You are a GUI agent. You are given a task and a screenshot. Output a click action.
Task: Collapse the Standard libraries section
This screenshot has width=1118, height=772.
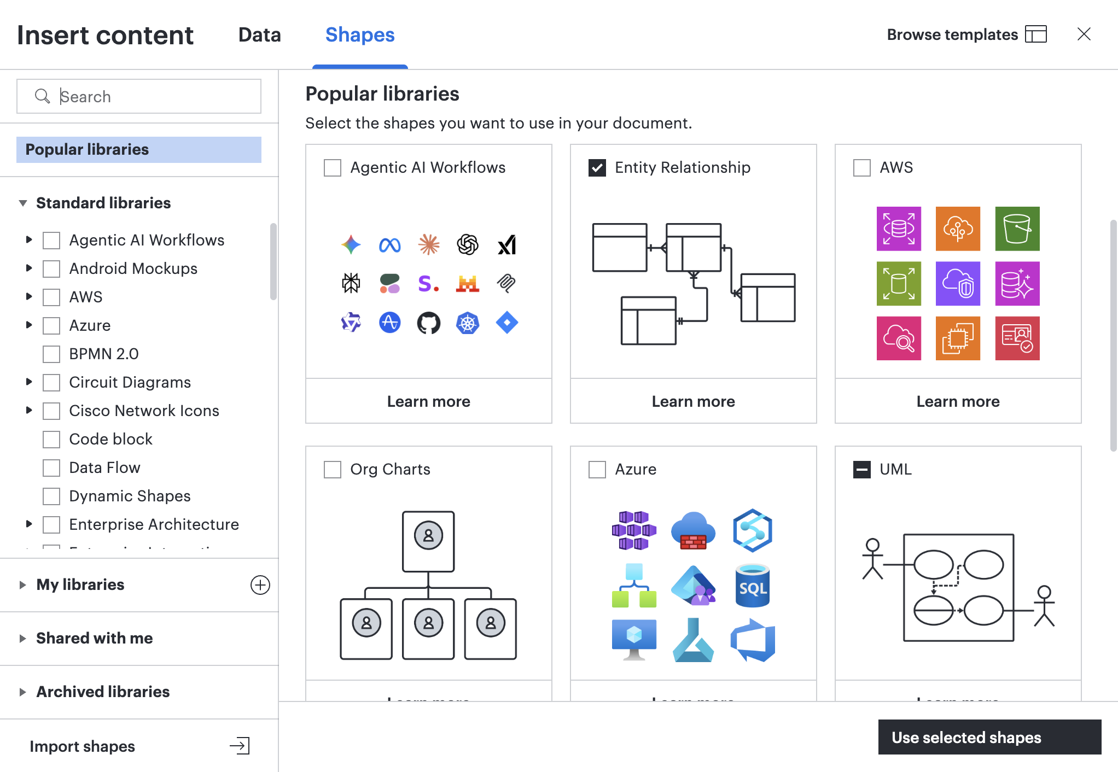click(23, 203)
